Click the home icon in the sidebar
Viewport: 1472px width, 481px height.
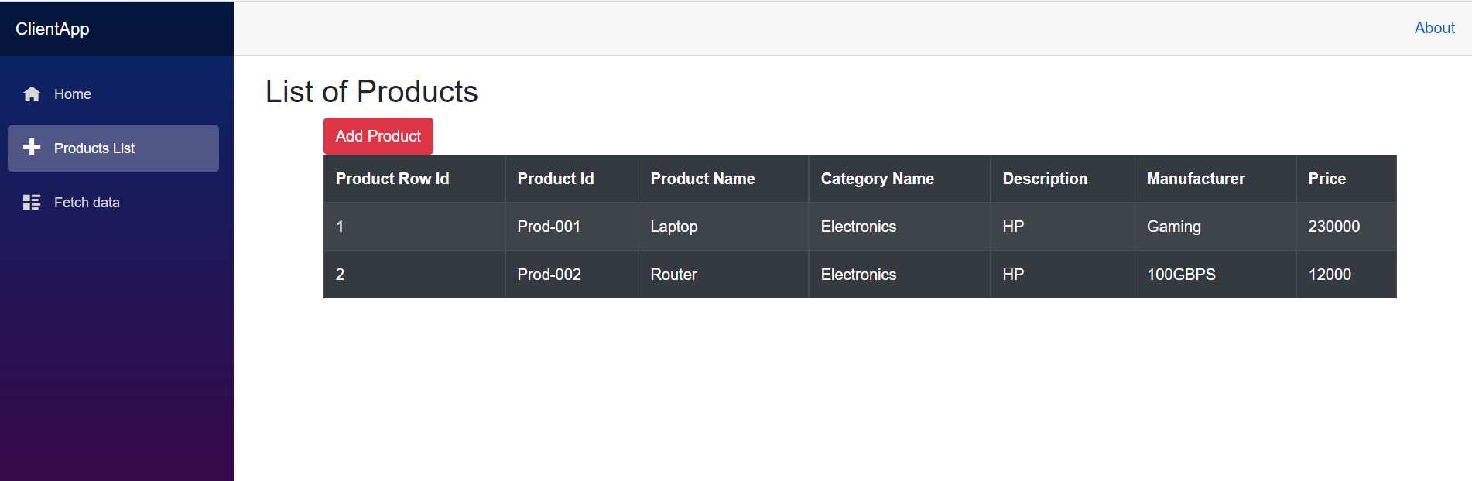(x=32, y=94)
